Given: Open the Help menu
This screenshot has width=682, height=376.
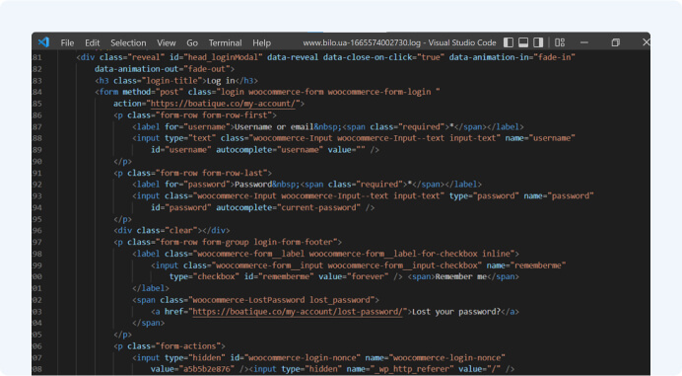Looking at the screenshot, I should pyautogui.click(x=261, y=42).
